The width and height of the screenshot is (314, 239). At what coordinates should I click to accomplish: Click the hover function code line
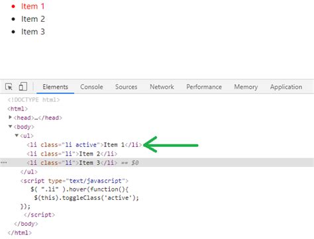point(79,189)
